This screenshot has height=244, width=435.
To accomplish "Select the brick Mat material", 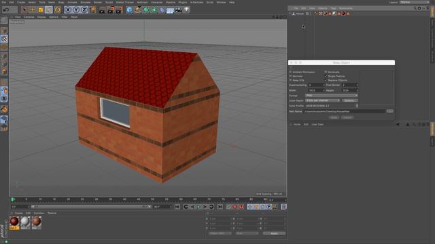I will coord(36,223).
